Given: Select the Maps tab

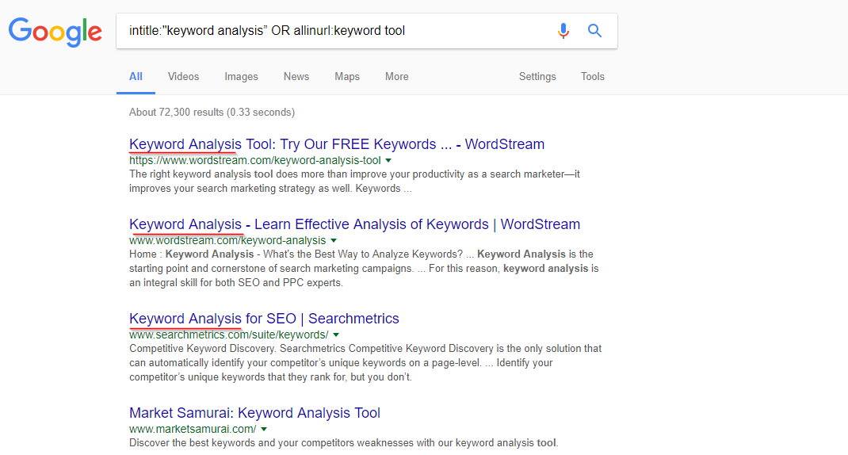Looking at the screenshot, I should click(x=347, y=77).
